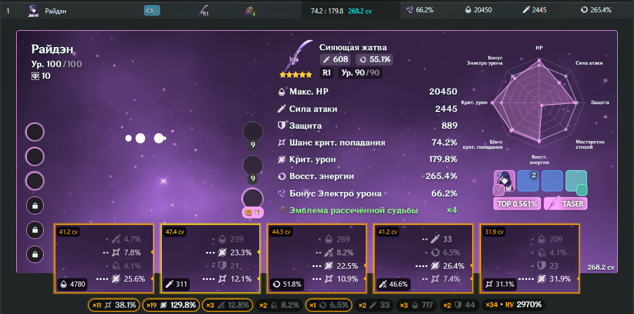Click the Electro bonus icon beside 66.2% in the top row
This screenshot has width=634, height=314.
pyautogui.click(x=409, y=10)
